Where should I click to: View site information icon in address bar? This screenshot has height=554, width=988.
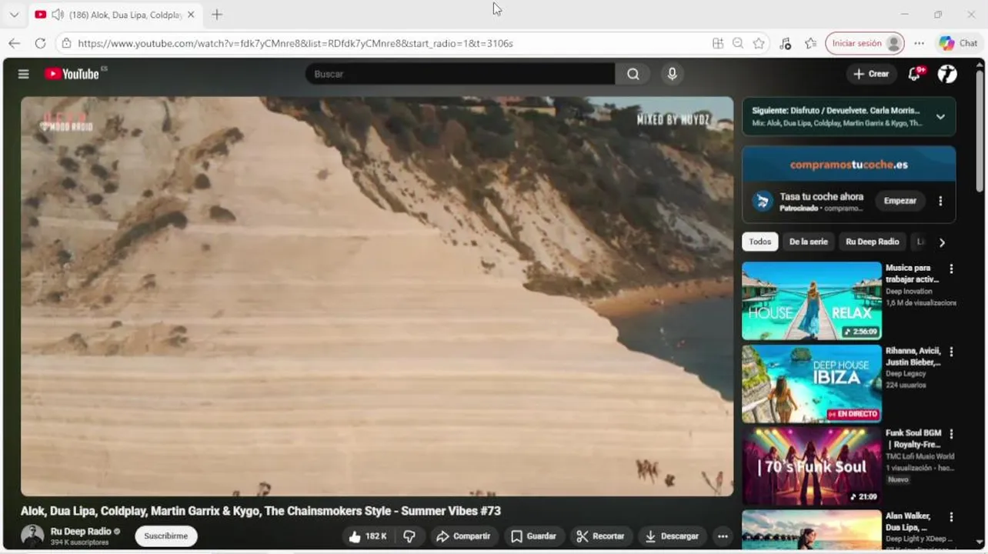tap(67, 43)
